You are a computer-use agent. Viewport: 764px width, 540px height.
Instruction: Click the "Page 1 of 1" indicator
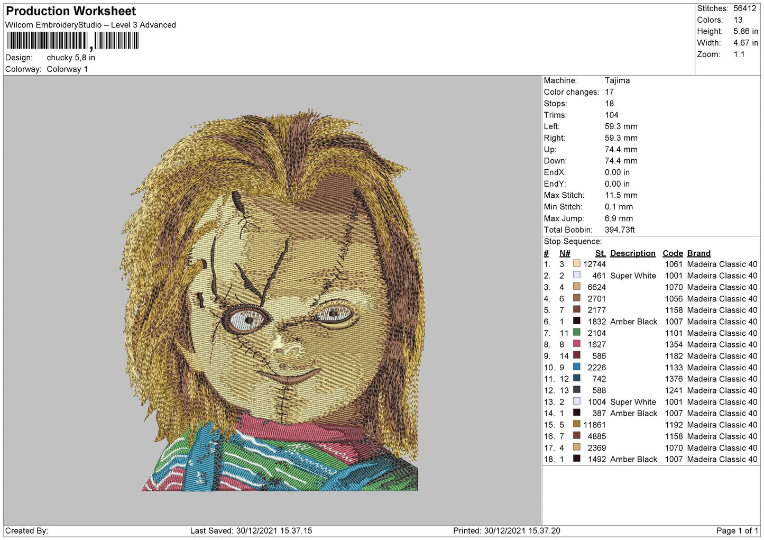(737, 531)
